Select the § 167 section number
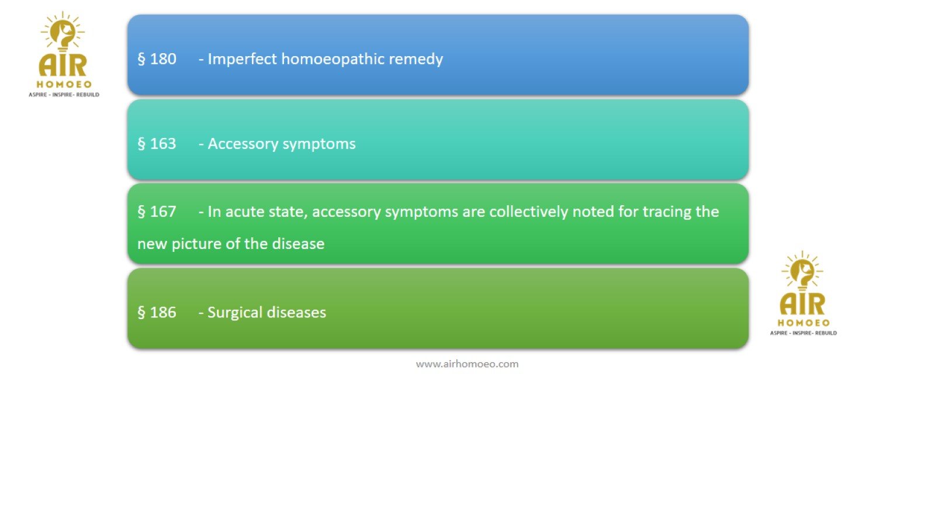The width and height of the screenshot is (935, 526). (157, 212)
